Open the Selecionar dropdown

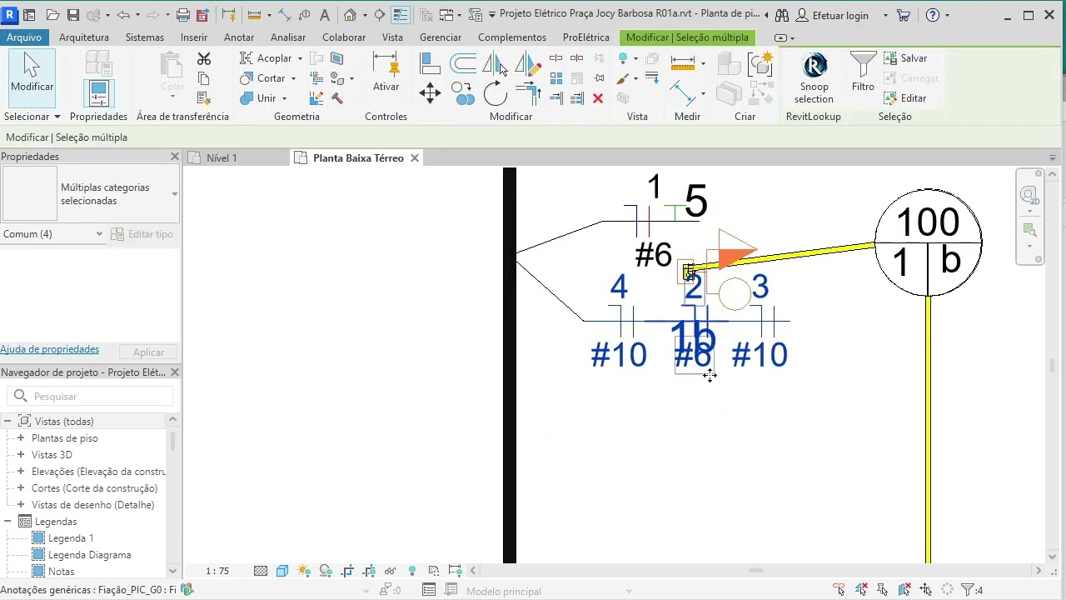pyautogui.click(x=32, y=117)
